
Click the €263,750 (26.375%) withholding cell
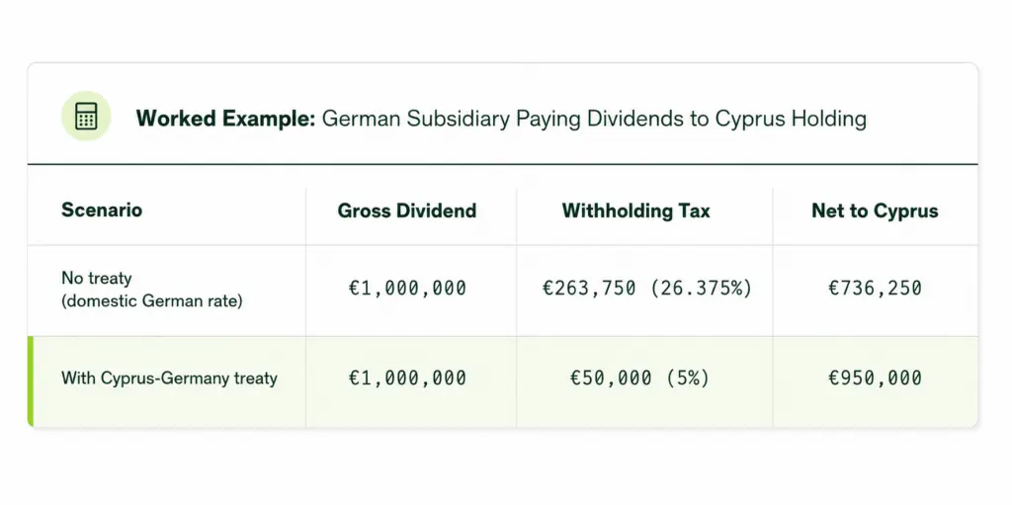point(647,288)
